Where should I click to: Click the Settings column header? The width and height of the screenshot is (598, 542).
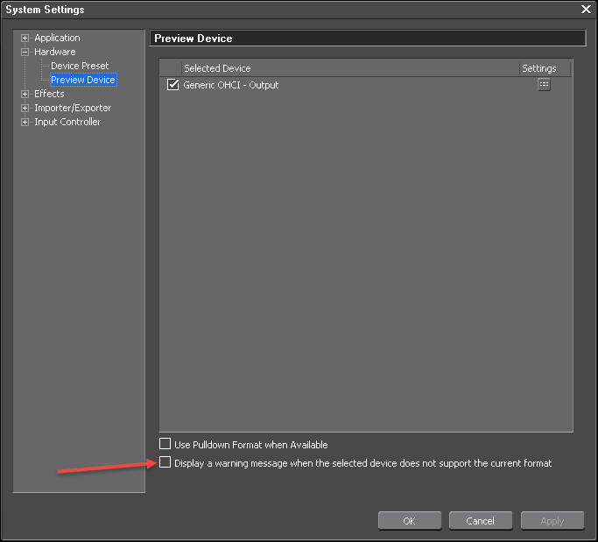(x=538, y=68)
